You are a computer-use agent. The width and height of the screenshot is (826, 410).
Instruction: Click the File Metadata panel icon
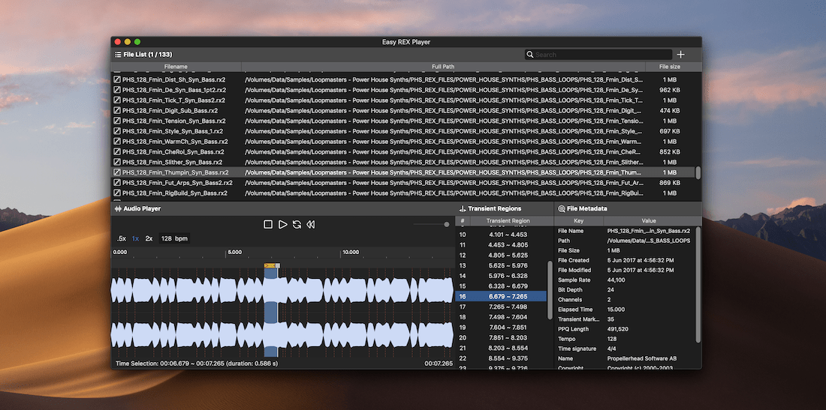[562, 208]
